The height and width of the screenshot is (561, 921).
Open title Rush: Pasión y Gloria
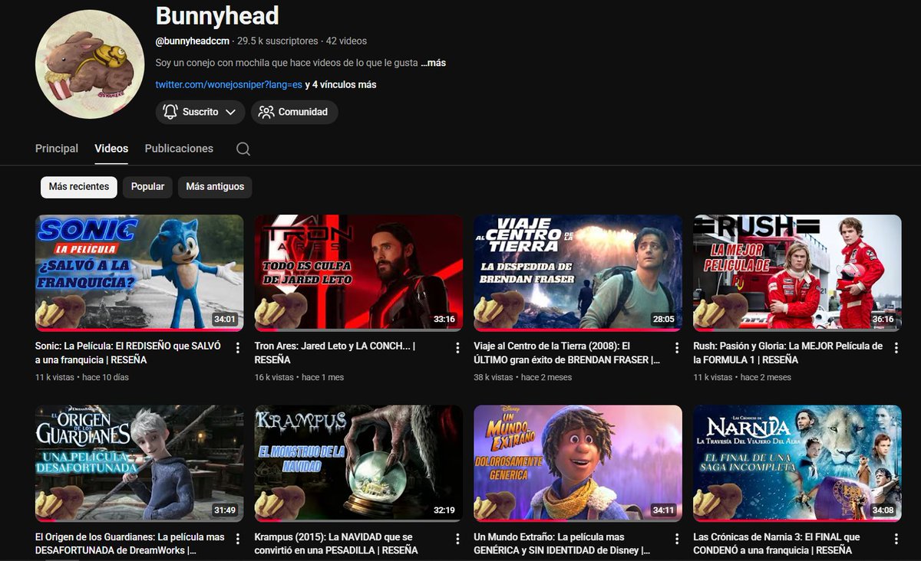(787, 353)
